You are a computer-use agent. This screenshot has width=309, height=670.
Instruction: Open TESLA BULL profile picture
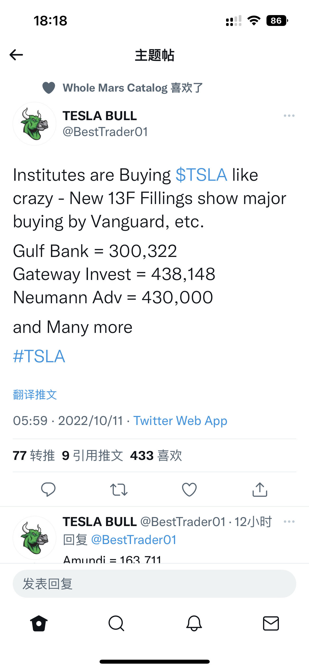35,124
